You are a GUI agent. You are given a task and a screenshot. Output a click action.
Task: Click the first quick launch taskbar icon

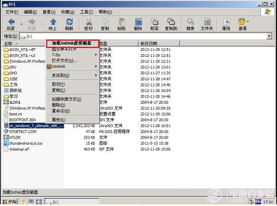[23, 202]
